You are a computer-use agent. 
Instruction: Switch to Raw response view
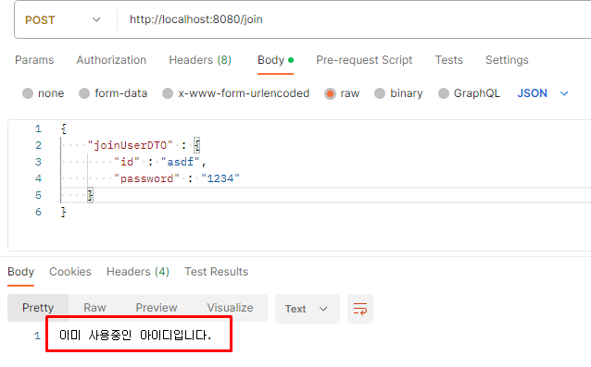click(94, 308)
